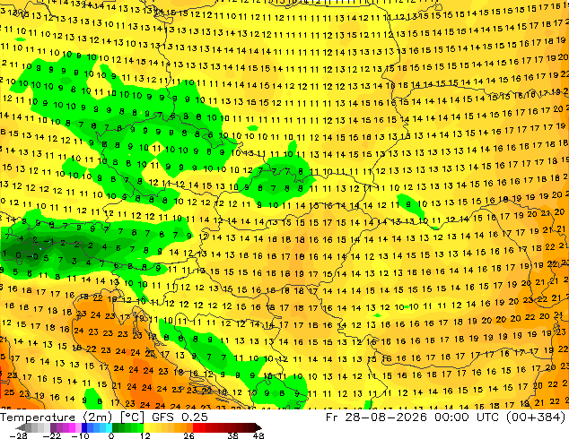Click the '-22' legend value

click(x=51, y=435)
